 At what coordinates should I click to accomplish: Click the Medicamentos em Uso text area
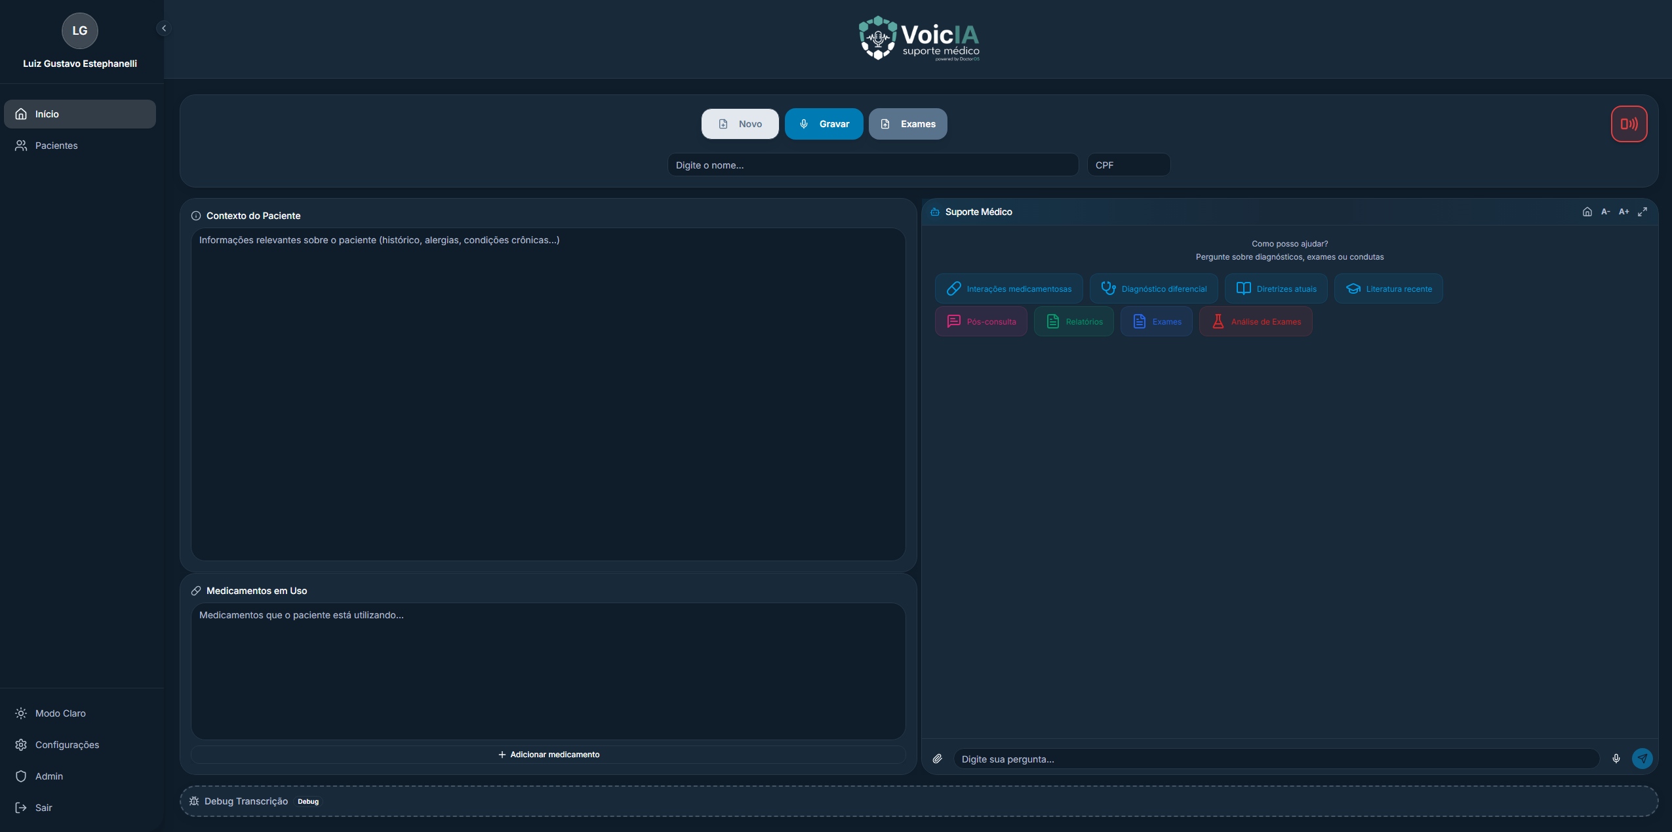[548, 671]
